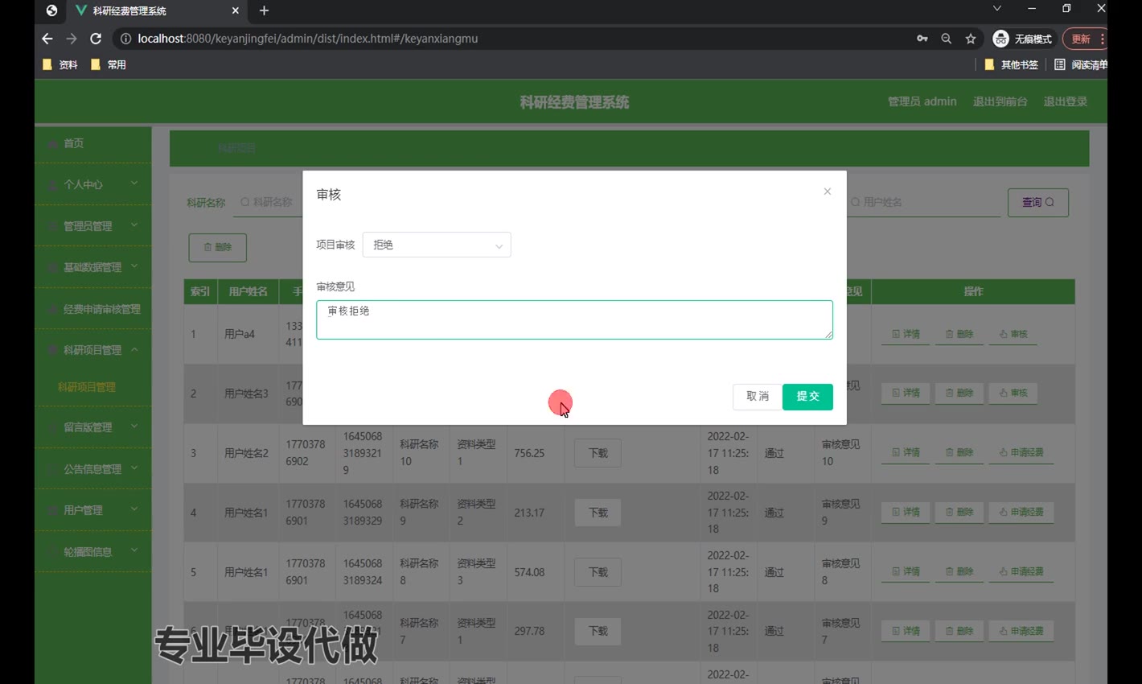The height and width of the screenshot is (684, 1142).
Task: Open 经费申请审核管理 in the sidebar
Action: (x=101, y=309)
